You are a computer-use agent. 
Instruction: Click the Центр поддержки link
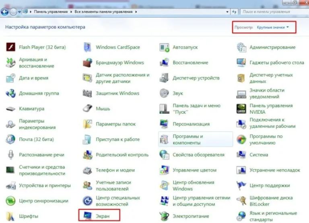tap(270, 186)
